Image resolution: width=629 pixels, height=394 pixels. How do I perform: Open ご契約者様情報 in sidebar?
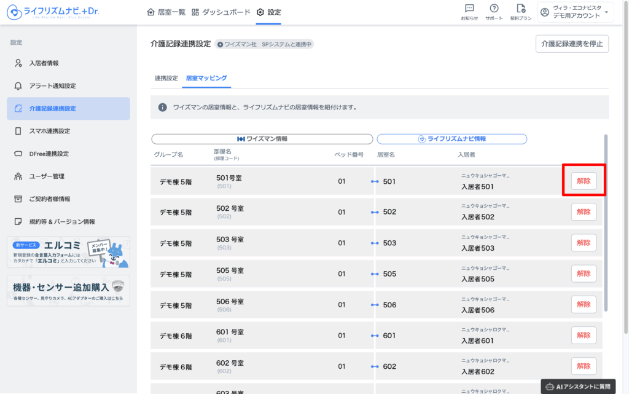[x=50, y=199]
